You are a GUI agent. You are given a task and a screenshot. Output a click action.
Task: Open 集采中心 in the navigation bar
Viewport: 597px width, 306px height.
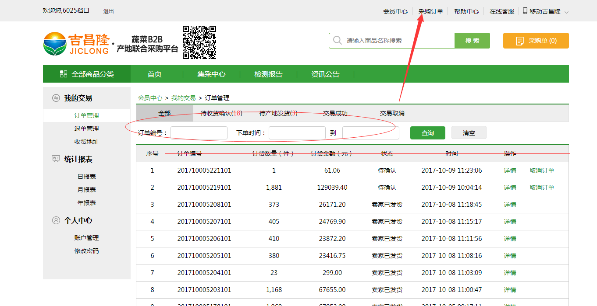211,74
